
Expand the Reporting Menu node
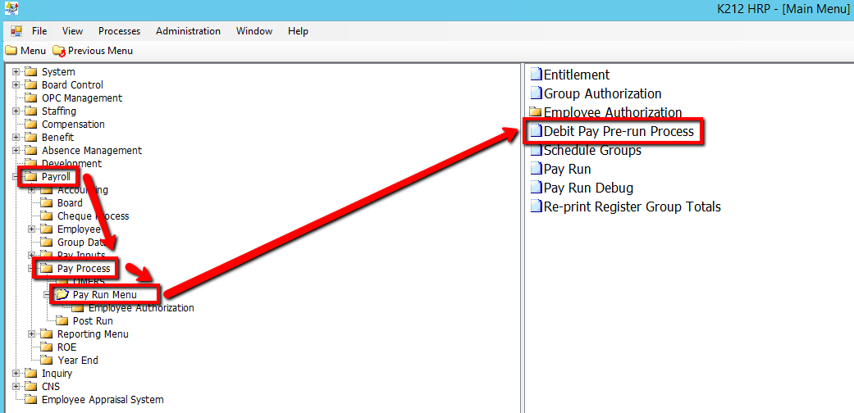[x=32, y=334]
